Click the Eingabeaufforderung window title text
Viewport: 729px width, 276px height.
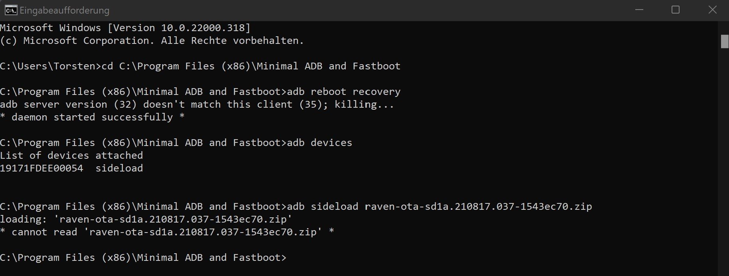[x=64, y=10]
